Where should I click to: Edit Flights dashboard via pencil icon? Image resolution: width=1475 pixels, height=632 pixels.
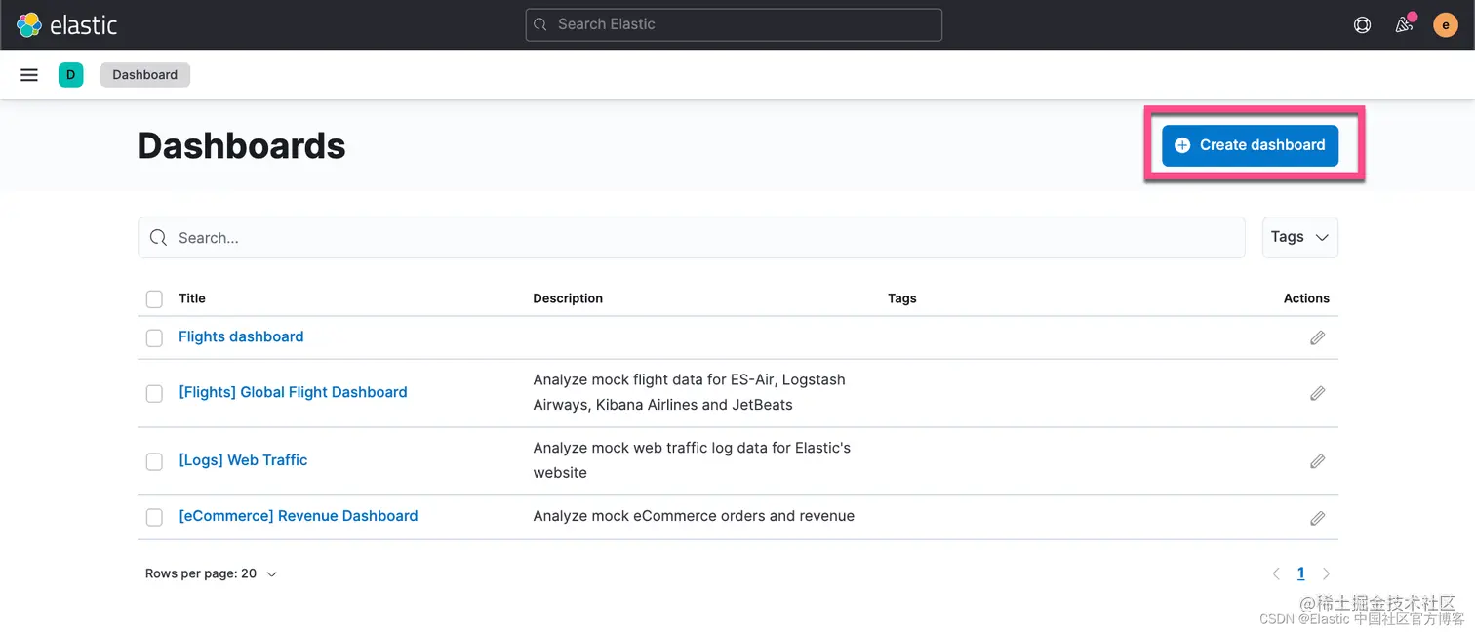point(1317,337)
